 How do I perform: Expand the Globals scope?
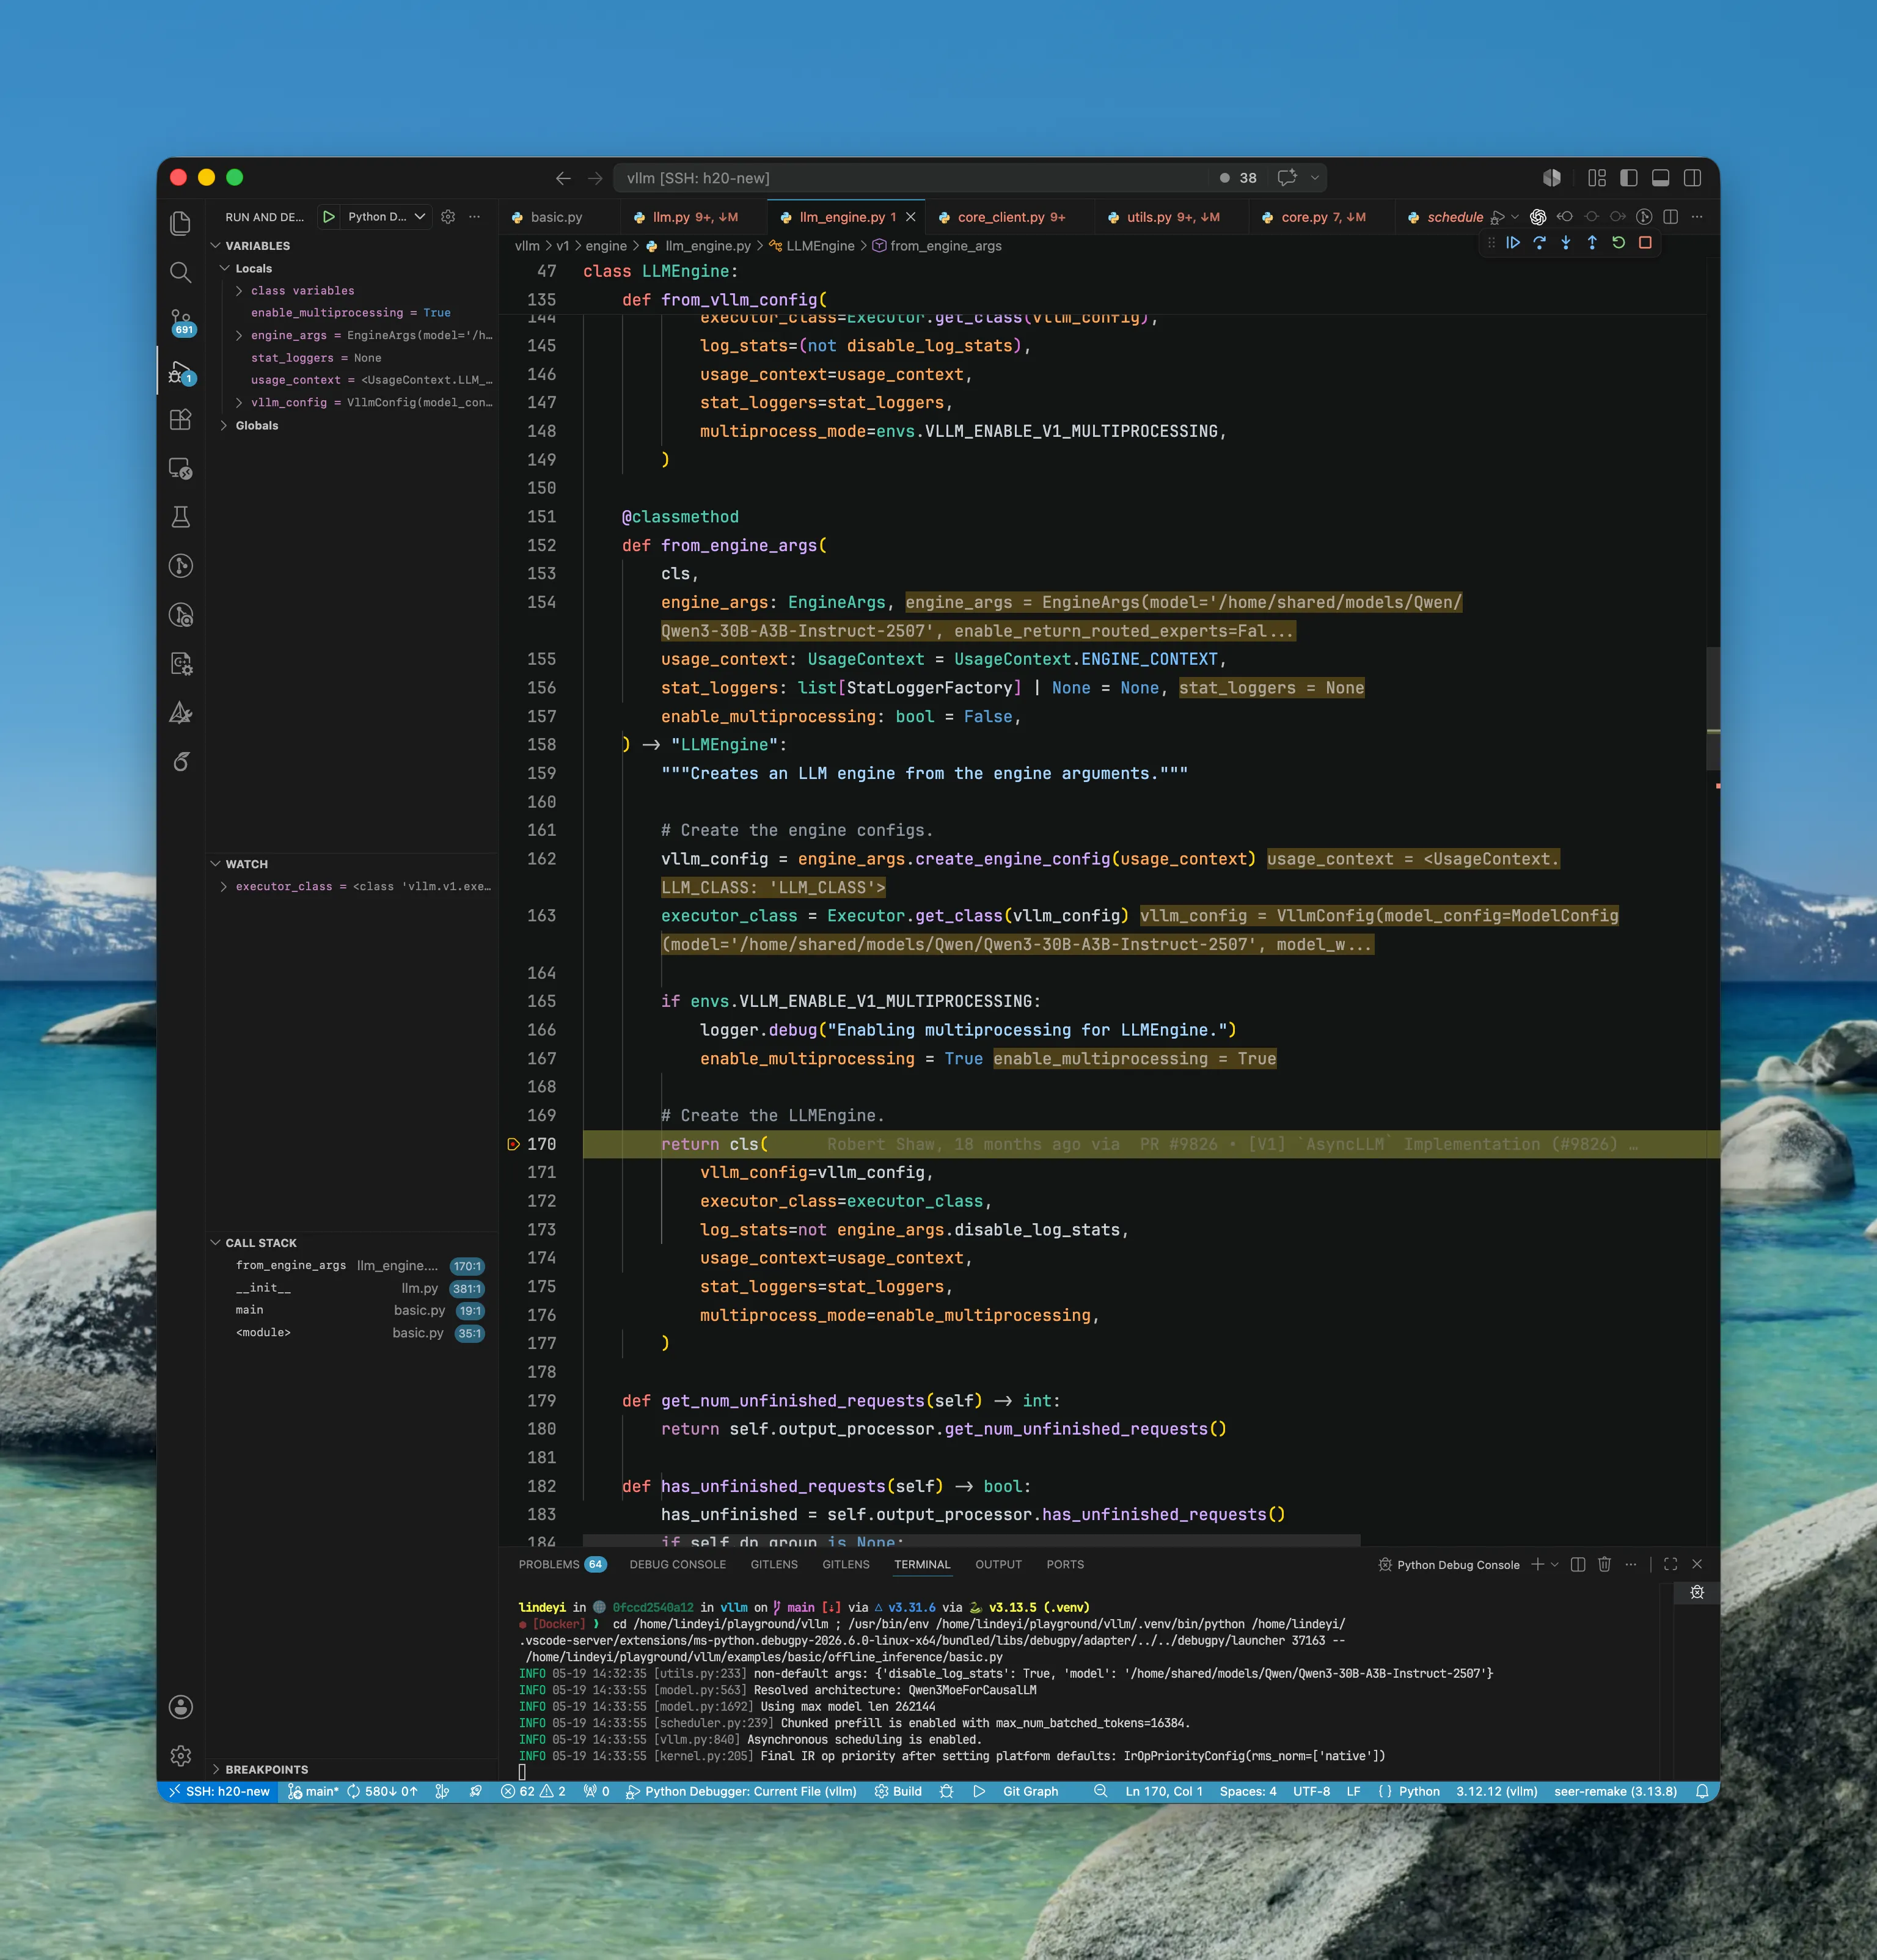click(224, 425)
